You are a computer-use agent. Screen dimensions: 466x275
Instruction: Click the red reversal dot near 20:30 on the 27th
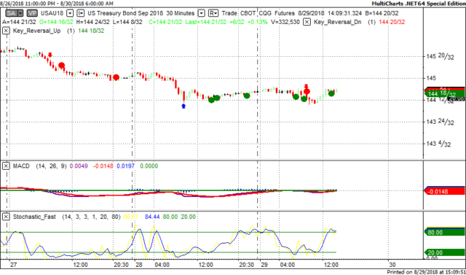116,77
